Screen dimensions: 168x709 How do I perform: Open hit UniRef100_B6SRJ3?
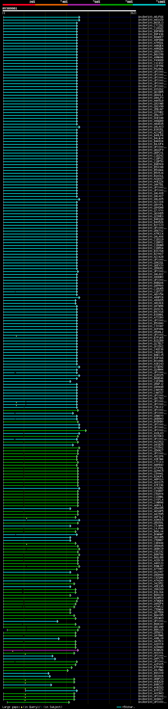click(x=151, y=23)
